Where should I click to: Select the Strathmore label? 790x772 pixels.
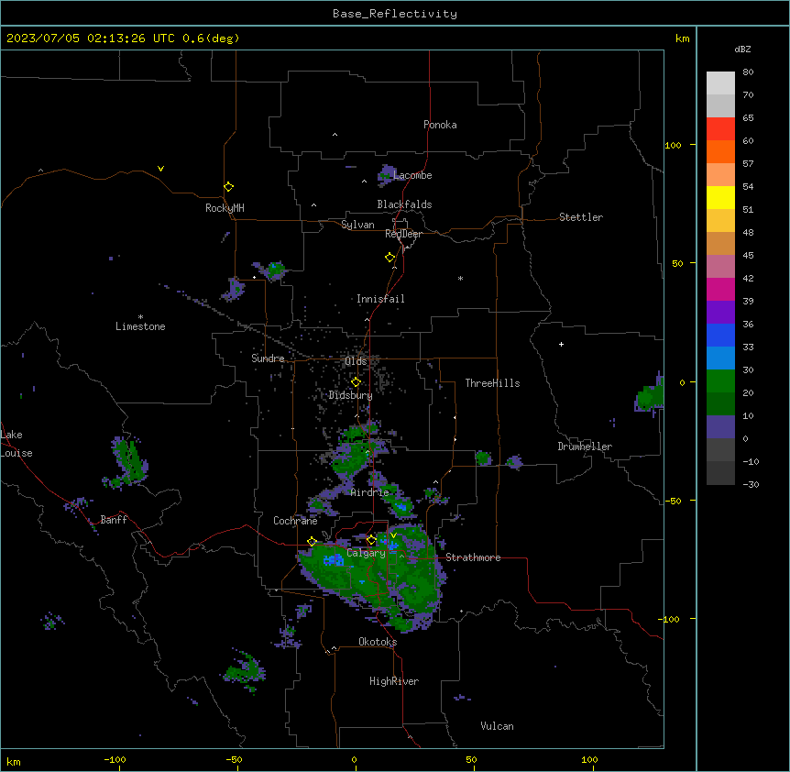pos(473,557)
